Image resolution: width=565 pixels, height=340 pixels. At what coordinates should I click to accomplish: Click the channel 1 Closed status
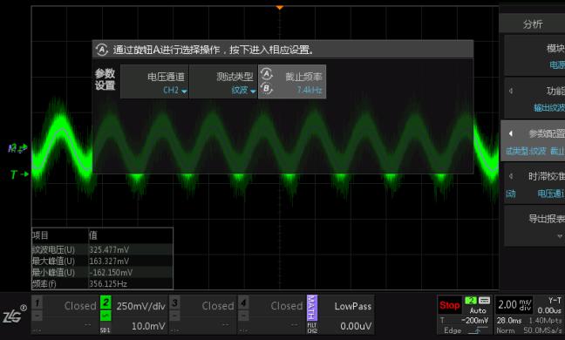tap(80, 306)
